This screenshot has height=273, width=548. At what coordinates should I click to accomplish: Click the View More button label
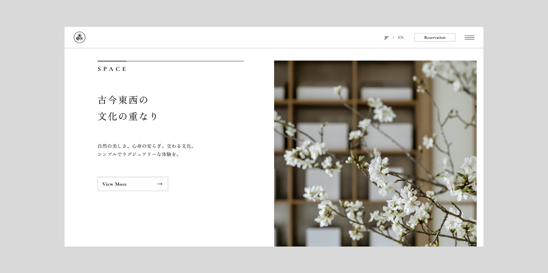115,184
